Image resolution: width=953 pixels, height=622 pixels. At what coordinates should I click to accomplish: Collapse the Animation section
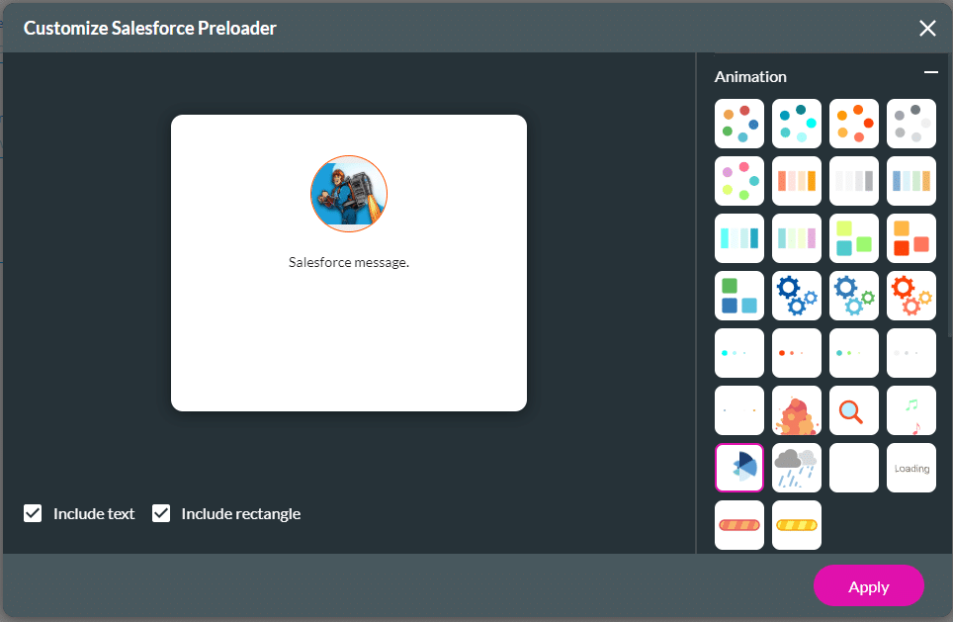(x=930, y=73)
